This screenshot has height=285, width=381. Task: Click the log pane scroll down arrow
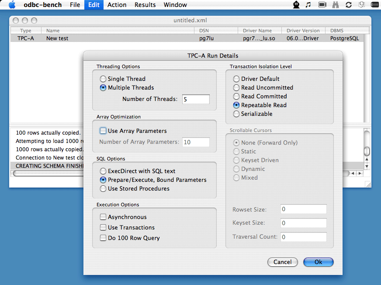[367, 167]
